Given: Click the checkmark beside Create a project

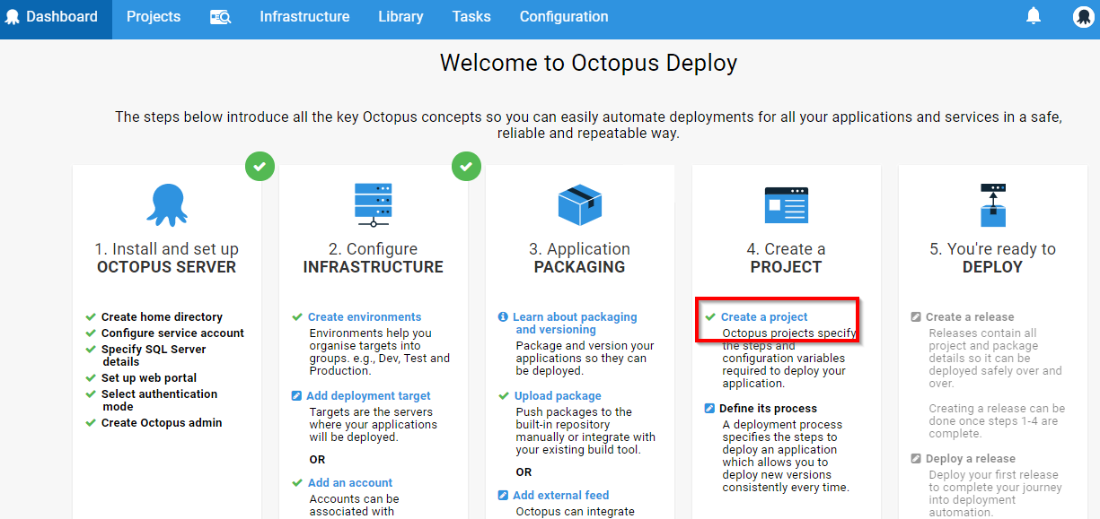Looking at the screenshot, I should [x=710, y=317].
